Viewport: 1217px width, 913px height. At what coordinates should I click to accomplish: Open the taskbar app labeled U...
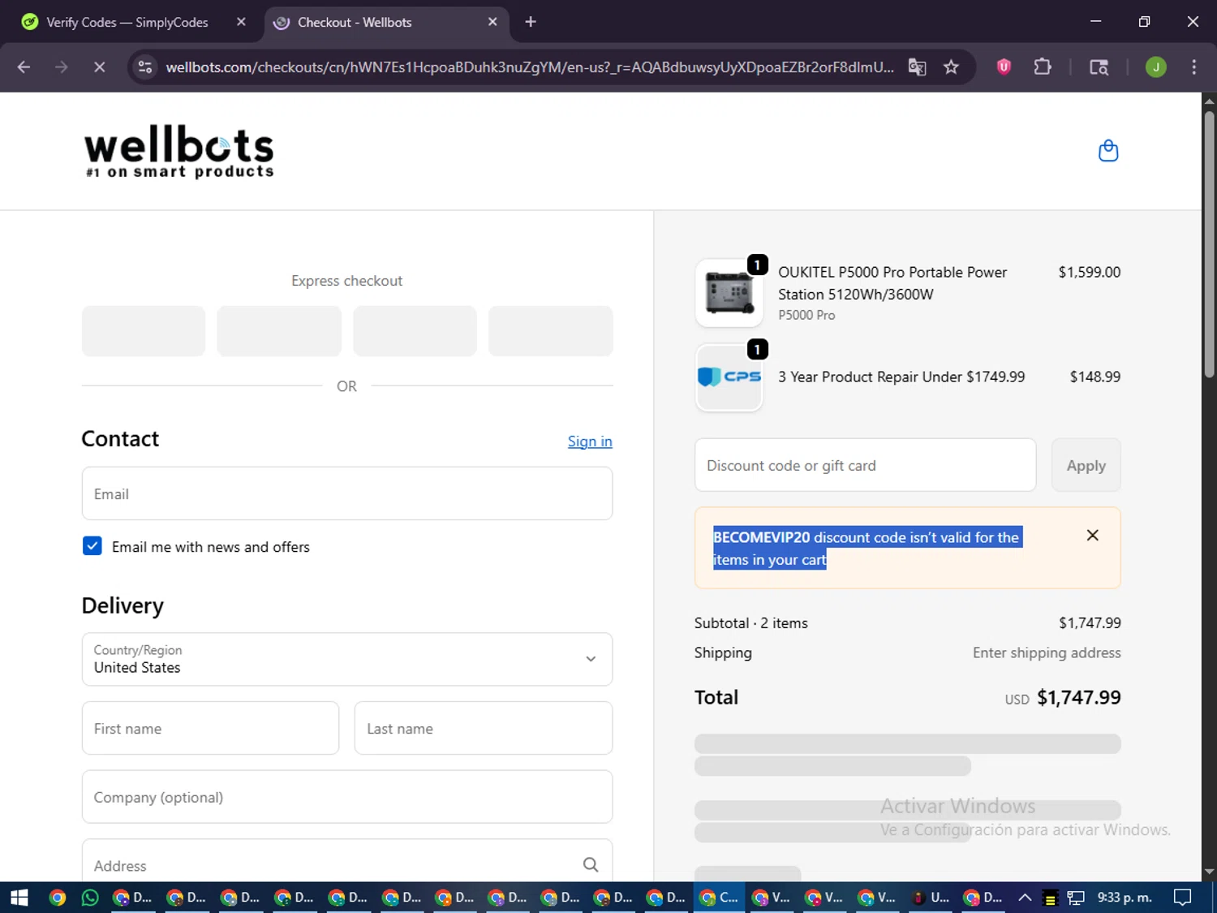[930, 898]
